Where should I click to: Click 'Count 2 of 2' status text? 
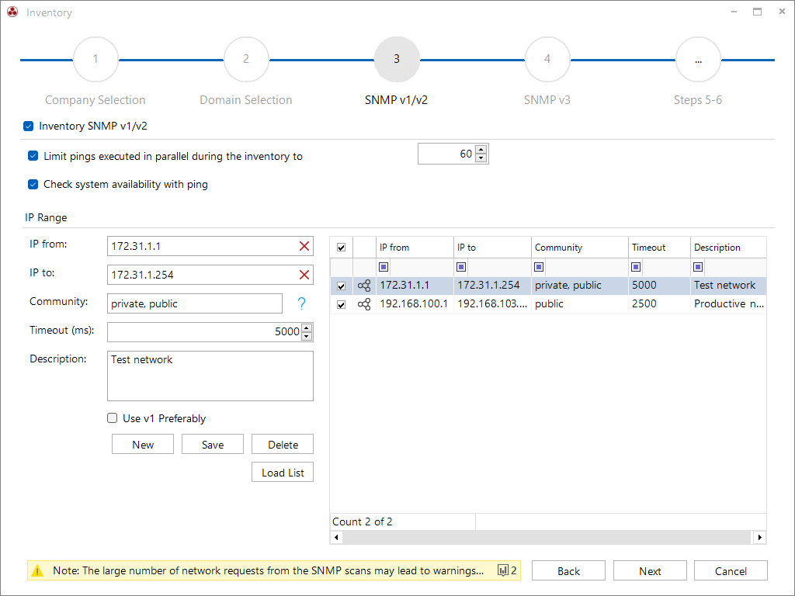point(362,522)
